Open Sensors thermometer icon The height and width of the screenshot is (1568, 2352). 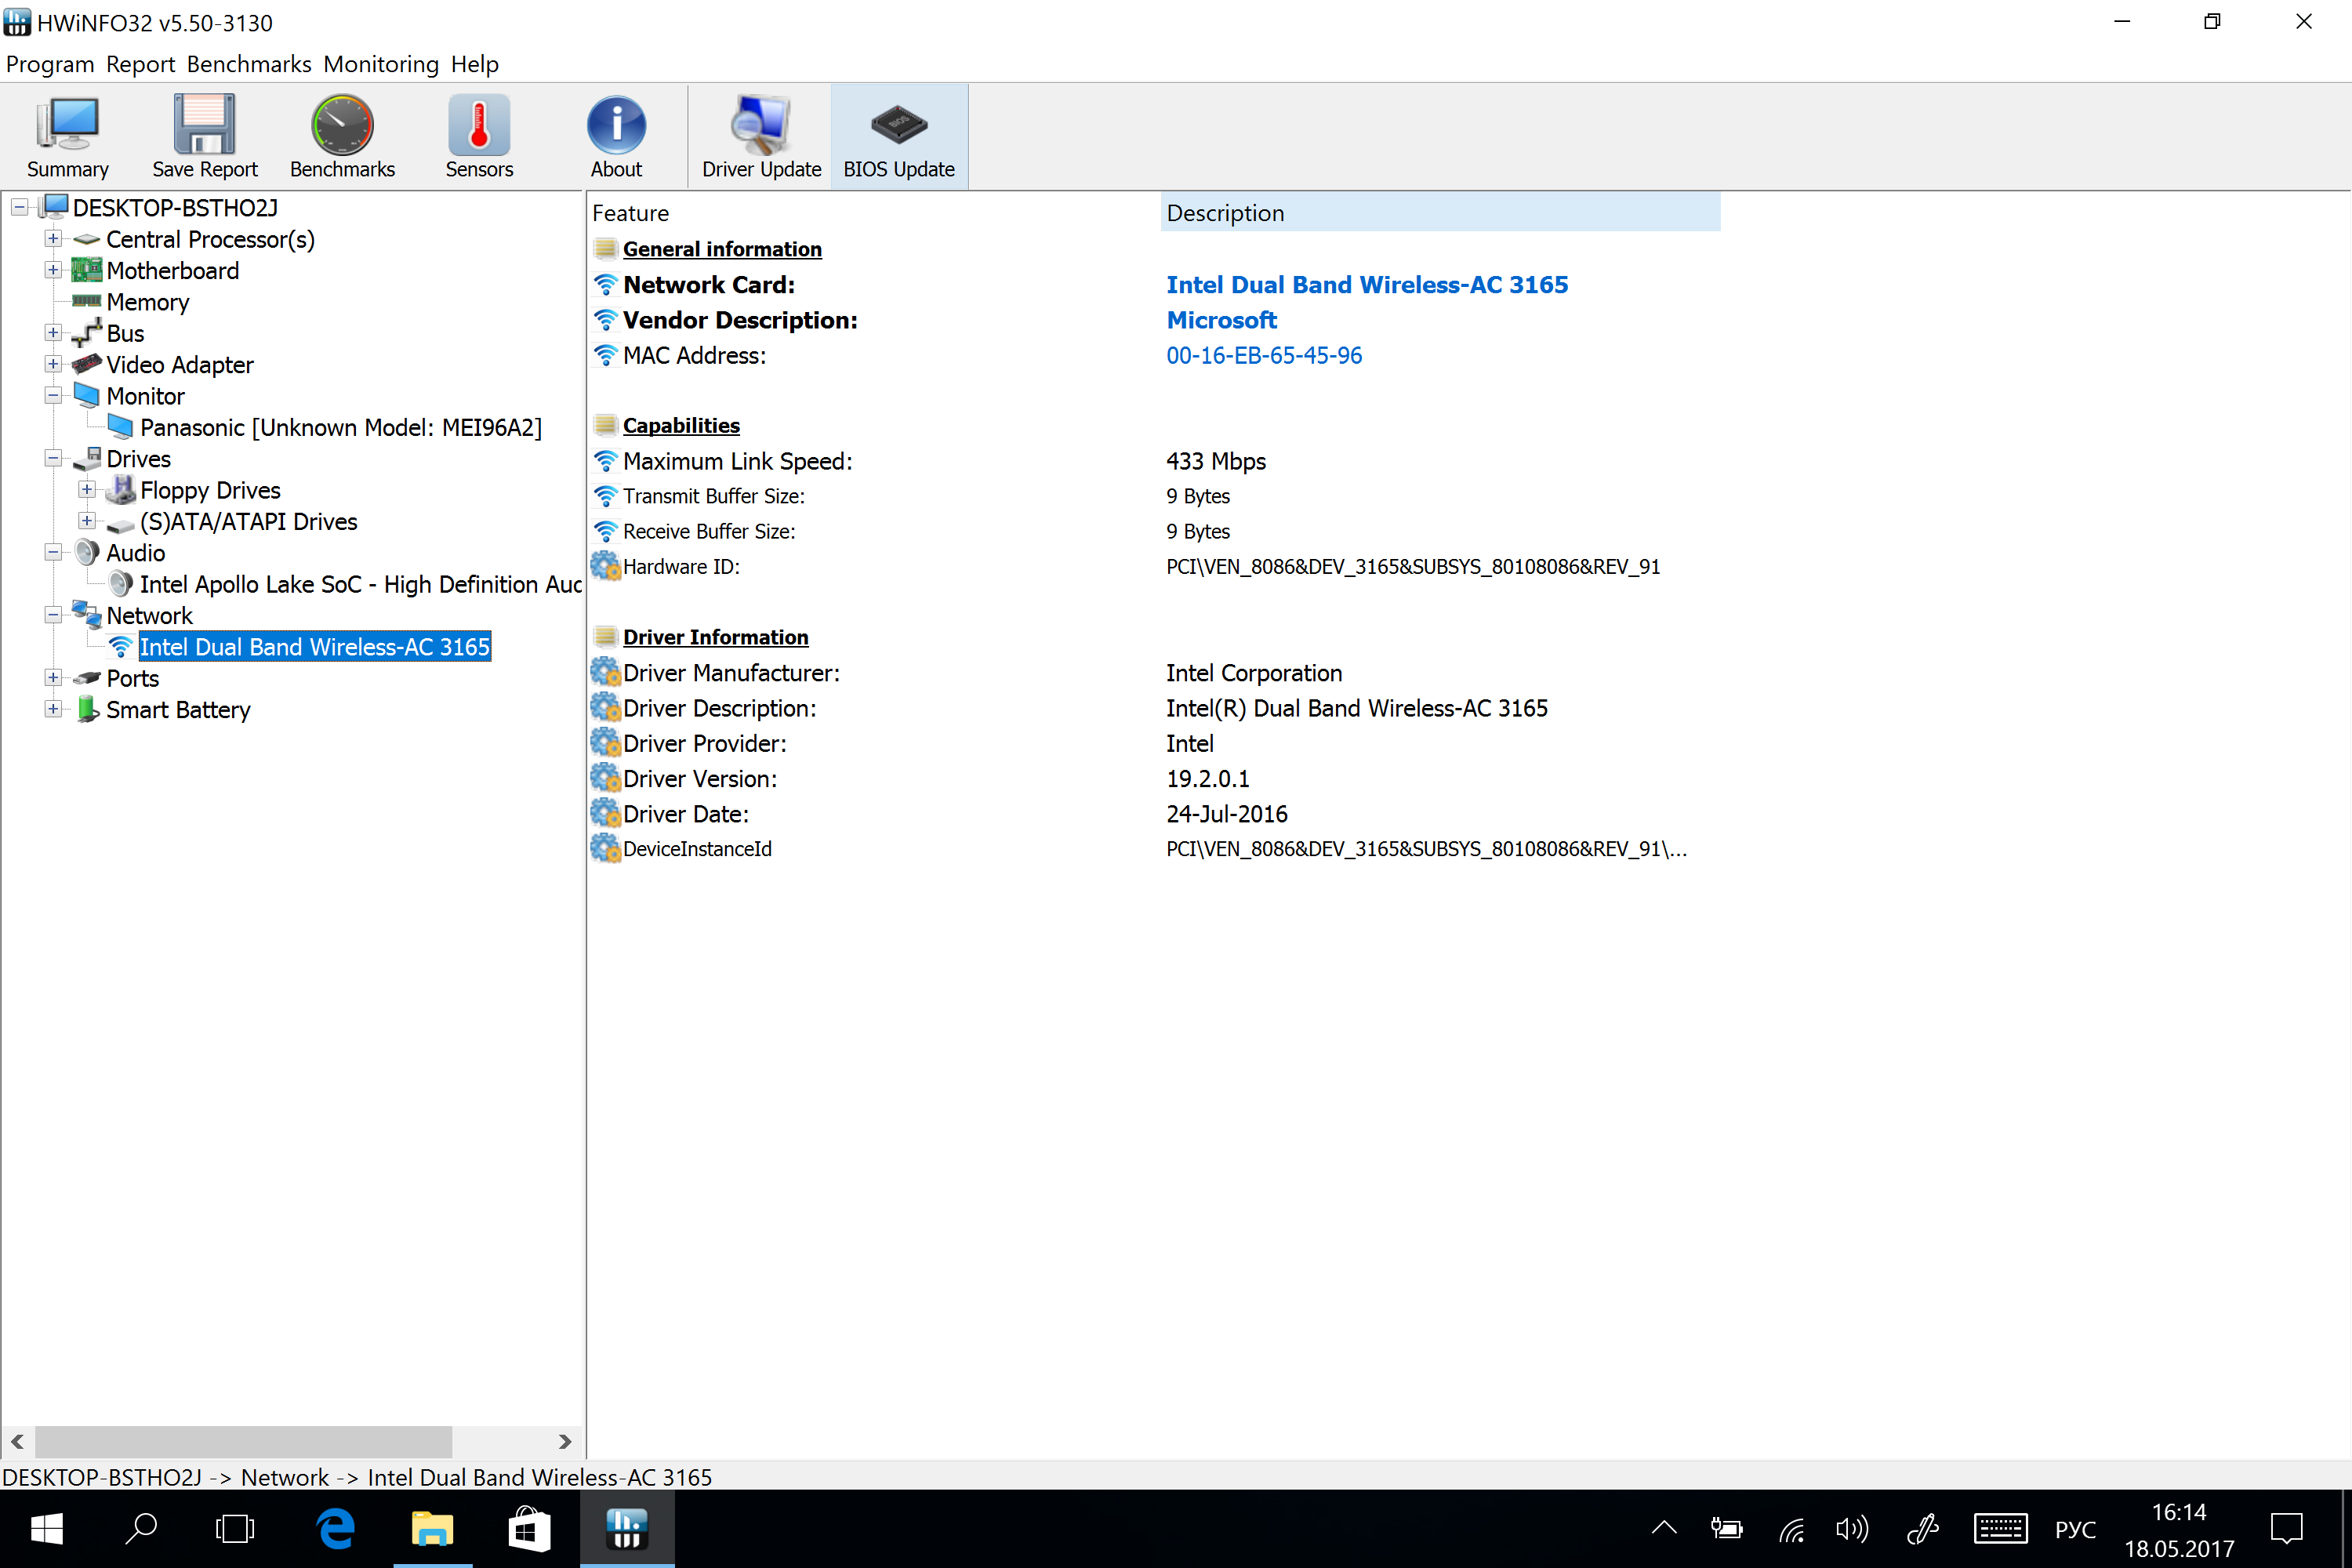point(479,137)
